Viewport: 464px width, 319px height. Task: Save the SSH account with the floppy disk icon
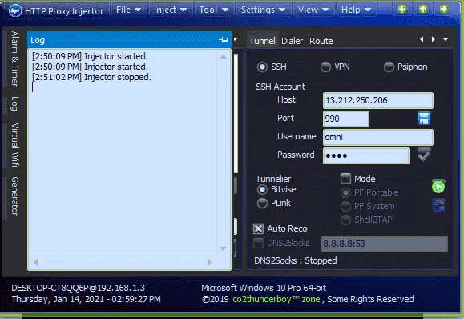point(424,119)
